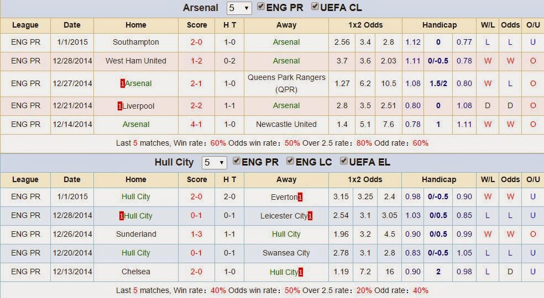Screen dimensions: 544x298
Task: Click red card icon beside Liverpool
Action: [120, 106]
